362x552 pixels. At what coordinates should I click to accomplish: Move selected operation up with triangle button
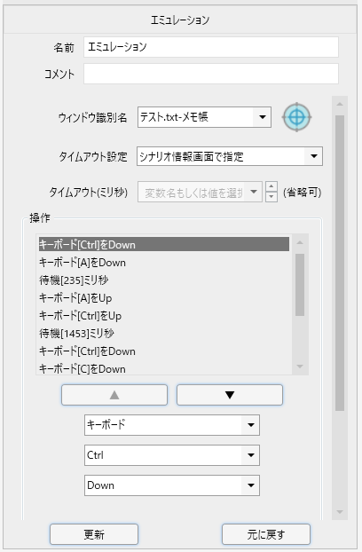[114, 395]
